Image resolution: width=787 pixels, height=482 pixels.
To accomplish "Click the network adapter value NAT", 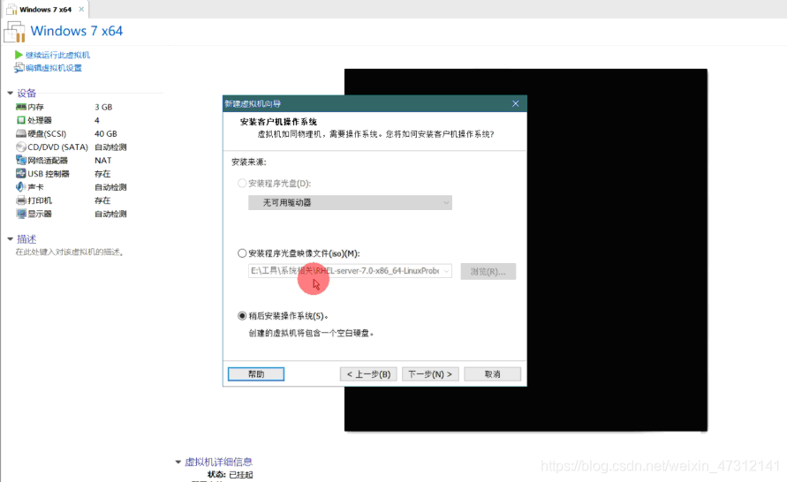I will [102, 161].
